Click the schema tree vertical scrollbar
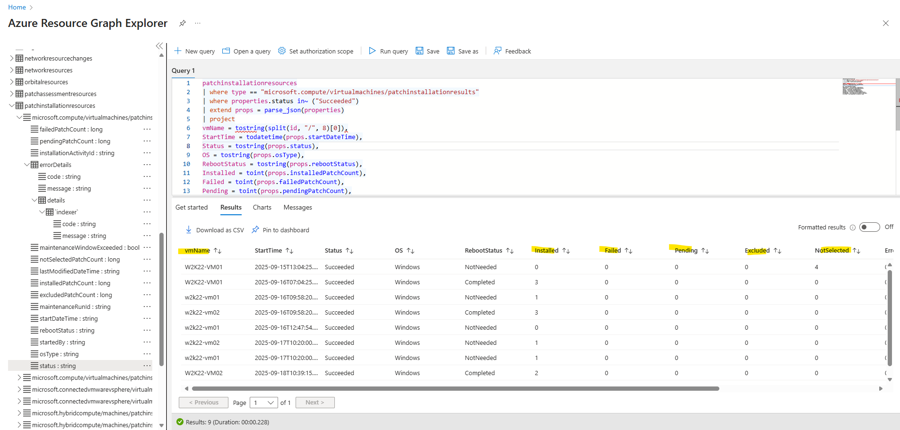The width and height of the screenshot is (900, 430). click(161, 299)
